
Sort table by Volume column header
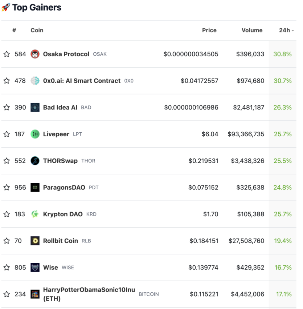click(x=252, y=31)
